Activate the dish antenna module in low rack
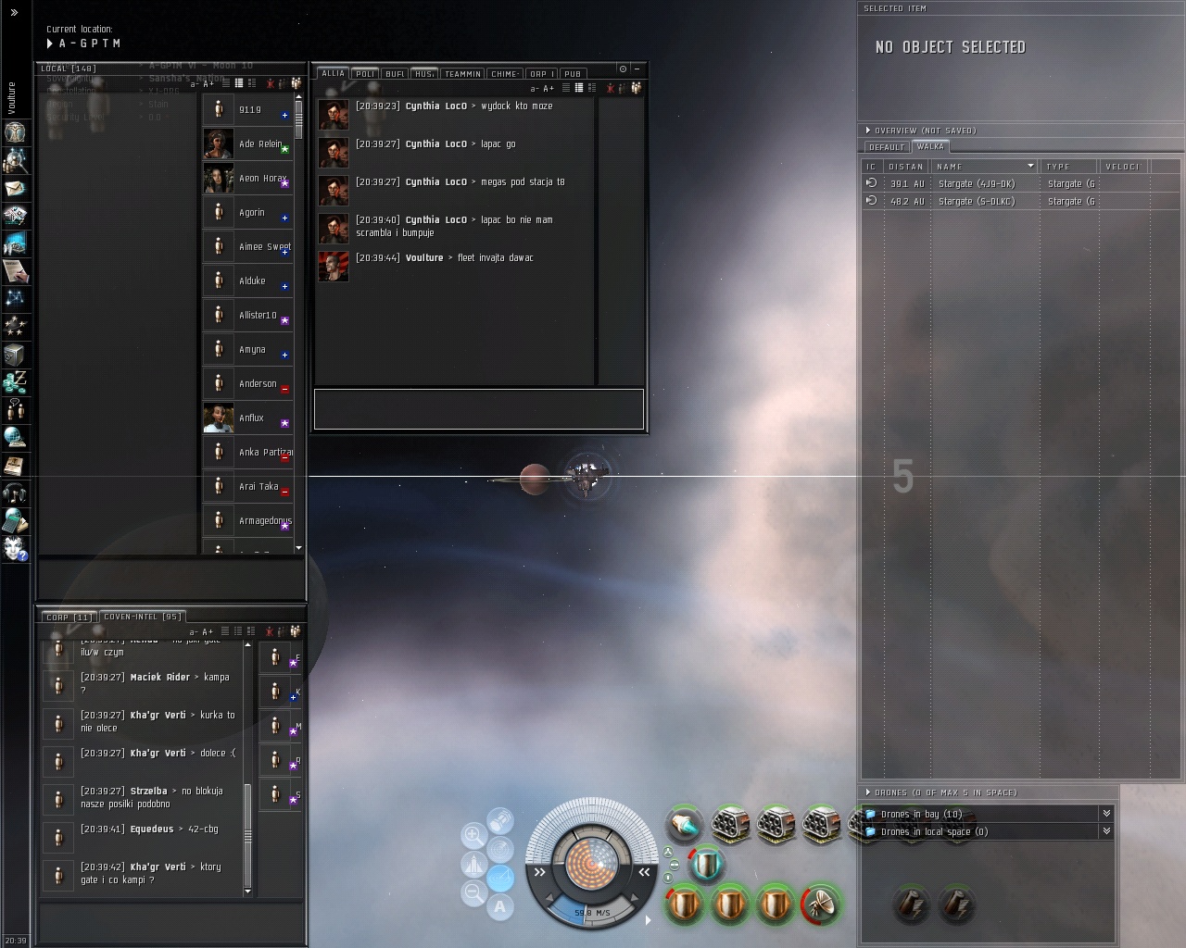This screenshot has height=948, width=1186. 821,904
